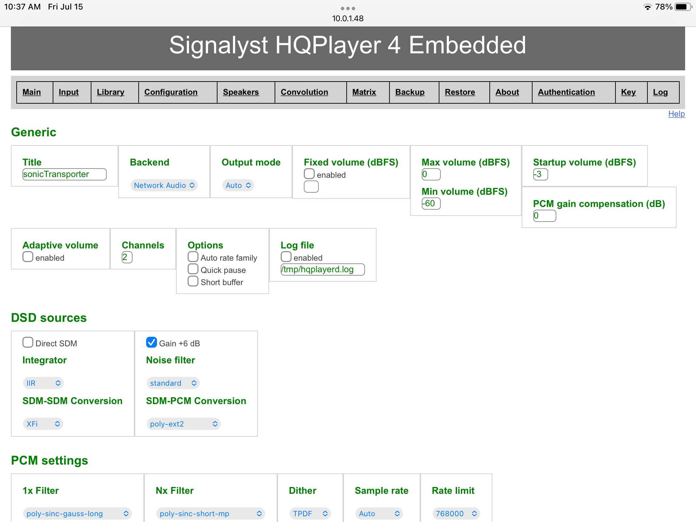Toggle the Quick pause checkbox
The width and height of the screenshot is (696, 522).
click(x=193, y=269)
